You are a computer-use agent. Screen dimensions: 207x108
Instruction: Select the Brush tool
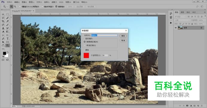7,25
